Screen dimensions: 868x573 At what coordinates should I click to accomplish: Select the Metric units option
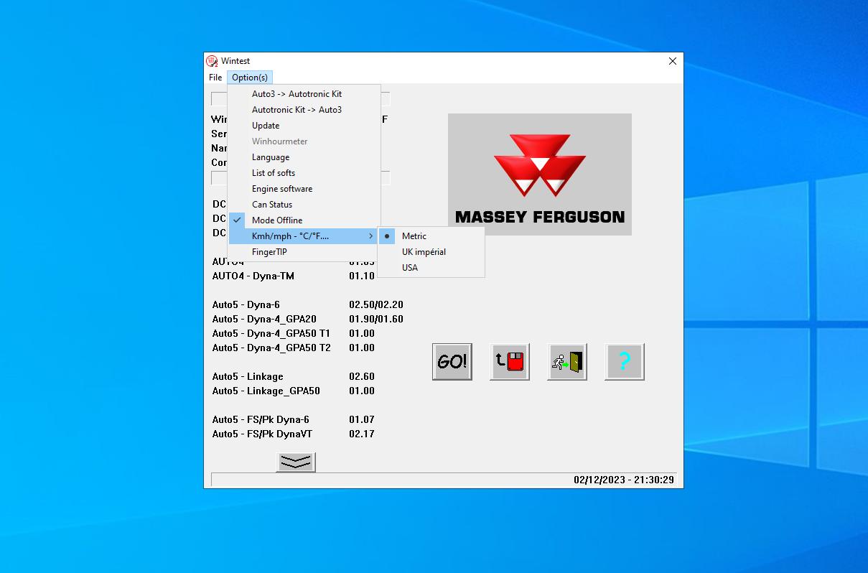click(431, 236)
